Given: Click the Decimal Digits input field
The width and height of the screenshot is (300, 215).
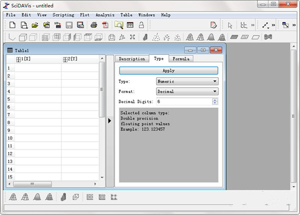Looking at the screenshot, I should pos(182,101).
